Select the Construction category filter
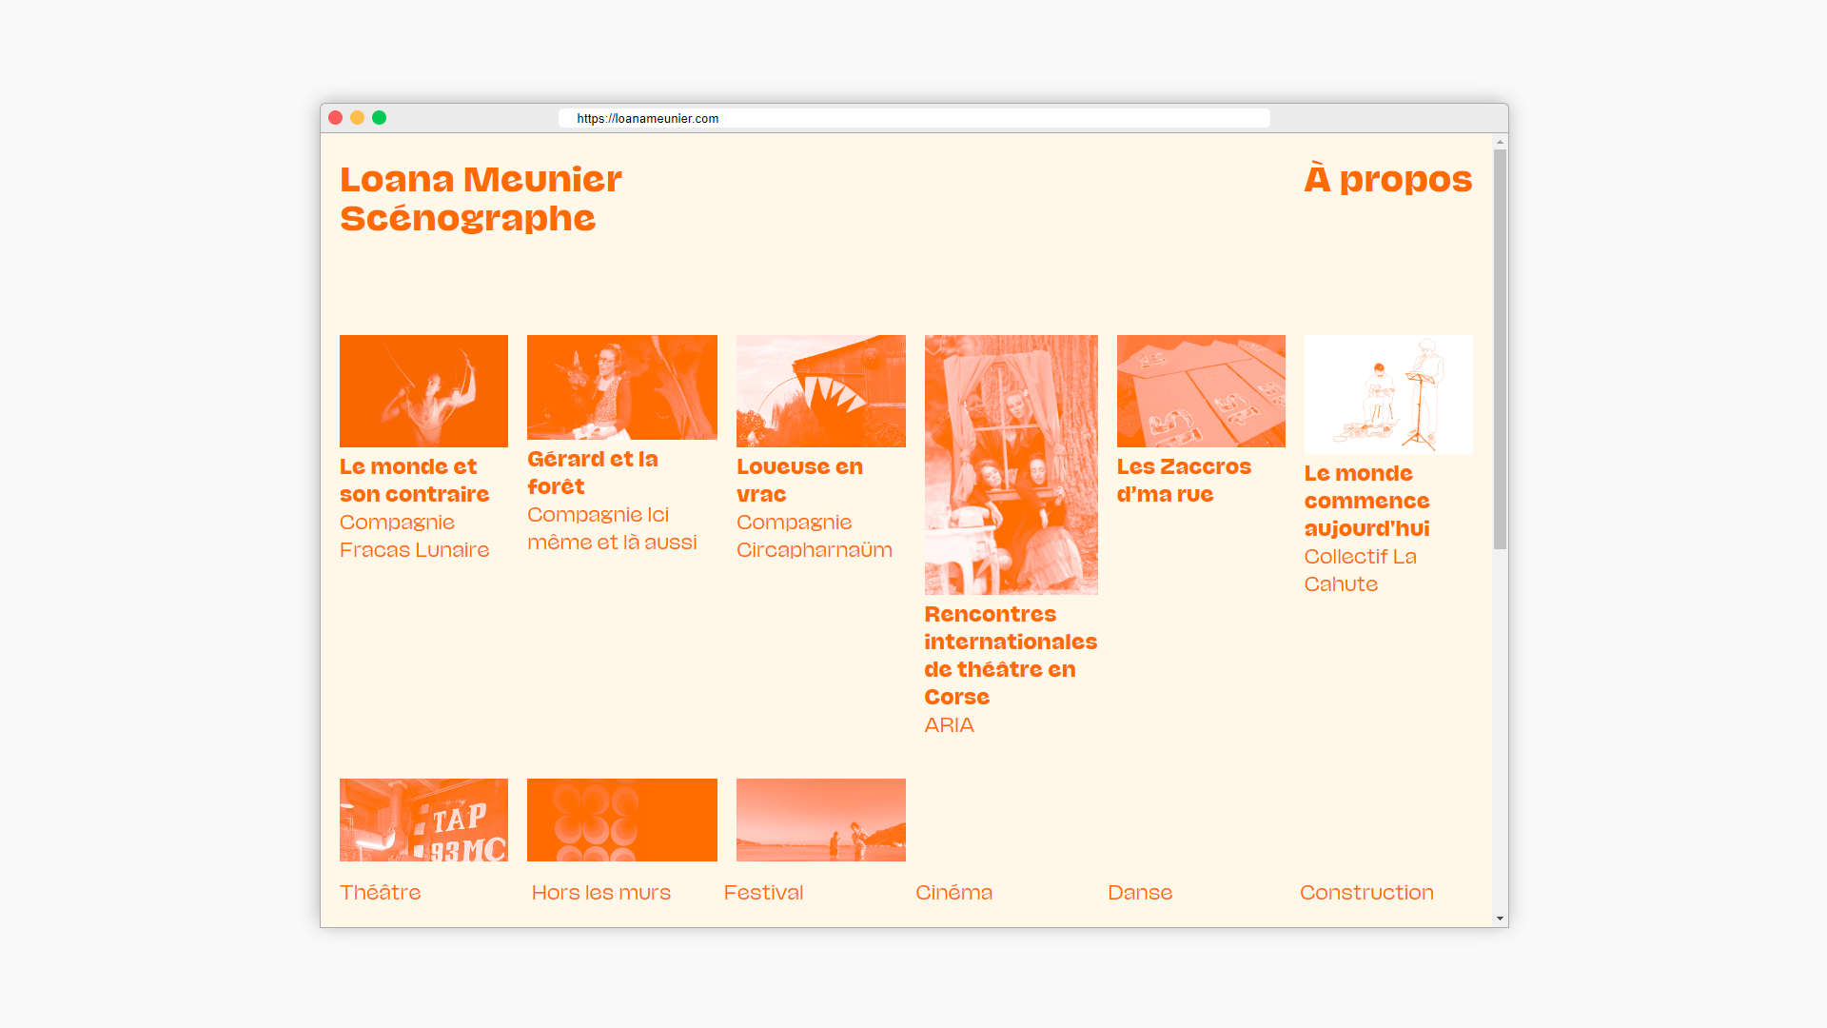The height and width of the screenshot is (1028, 1827). pyautogui.click(x=1365, y=893)
